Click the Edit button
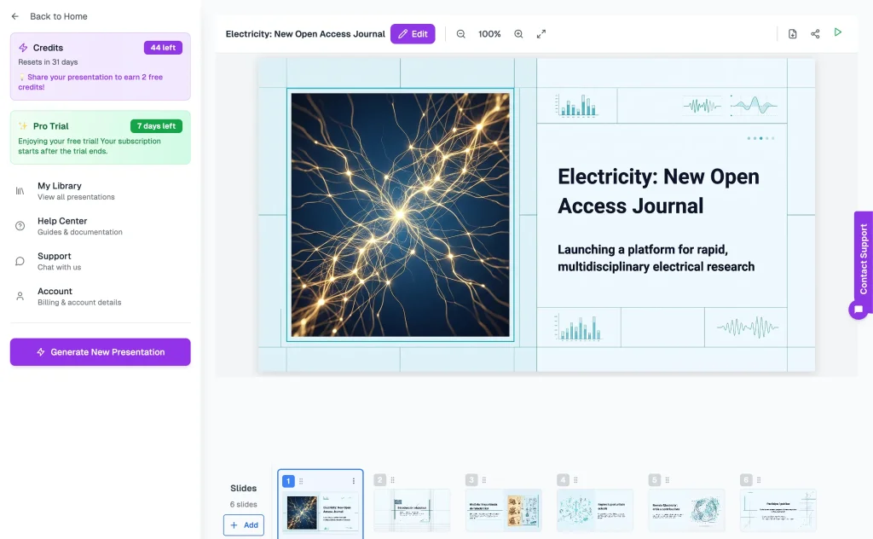The width and height of the screenshot is (873, 539). click(x=413, y=34)
